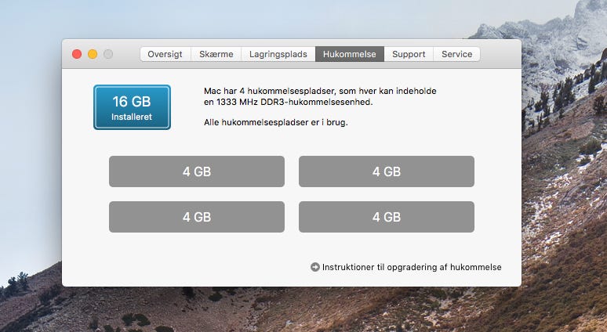The height and width of the screenshot is (332, 607).
Task: Click the text 'en 1333 MHz DDR3-hukommelsesenhed.'
Action: click(x=288, y=102)
